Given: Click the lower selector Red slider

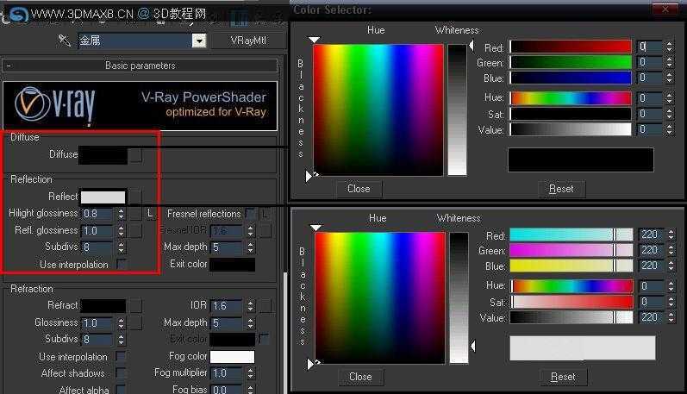Looking at the screenshot, I should click(571, 235).
